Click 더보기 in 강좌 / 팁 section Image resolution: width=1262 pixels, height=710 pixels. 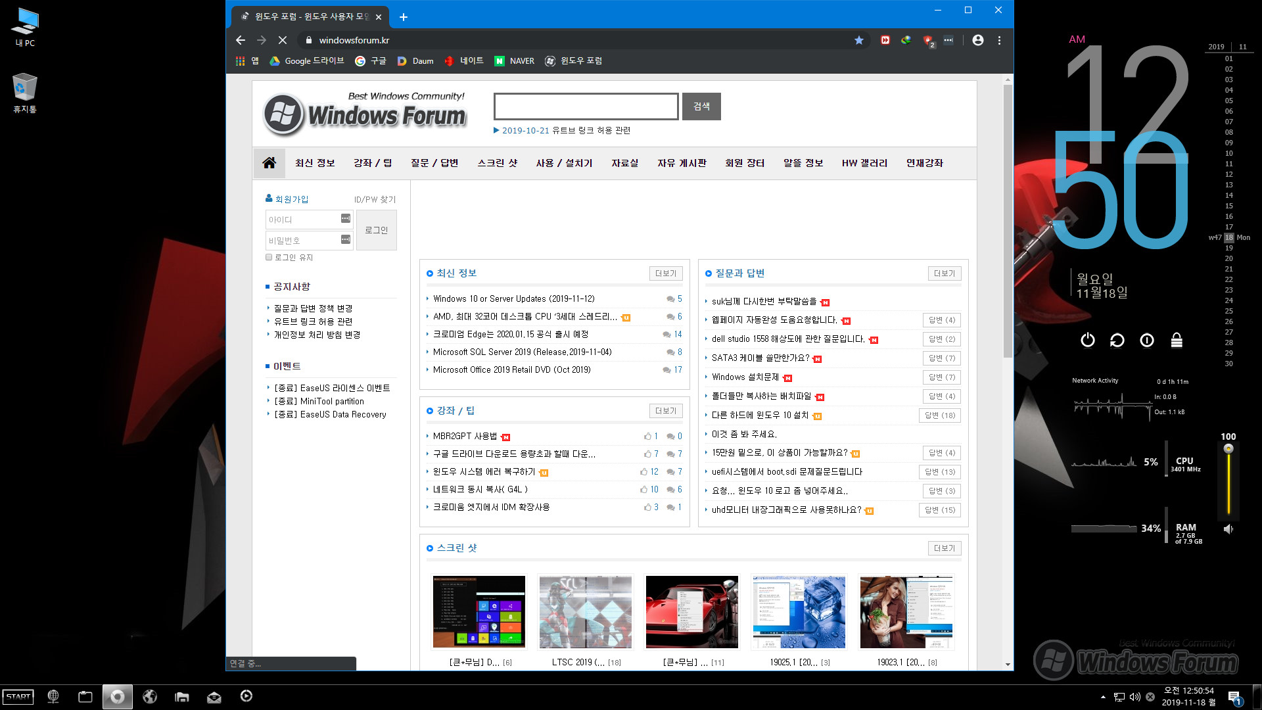pyautogui.click(x=666, y=411)
